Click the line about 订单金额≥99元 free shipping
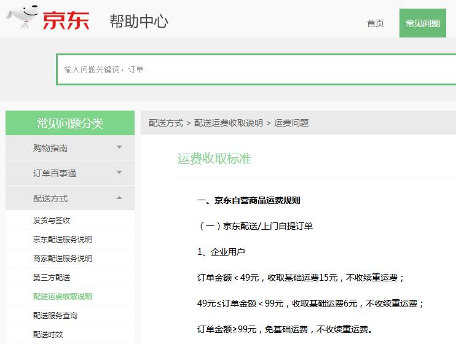Viewport: 456px width, 344px height. click(x=285, y=329)
